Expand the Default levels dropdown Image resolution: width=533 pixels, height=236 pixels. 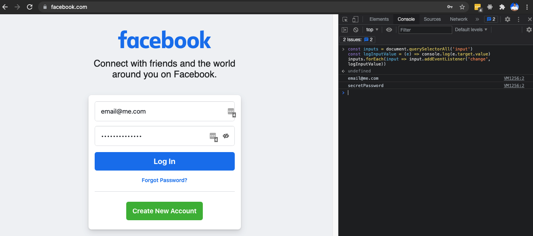point(471,30)
